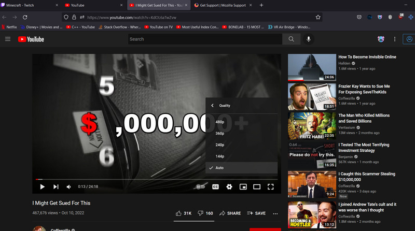
Task: Click the YouTube search input field
Action: [205, 39]
